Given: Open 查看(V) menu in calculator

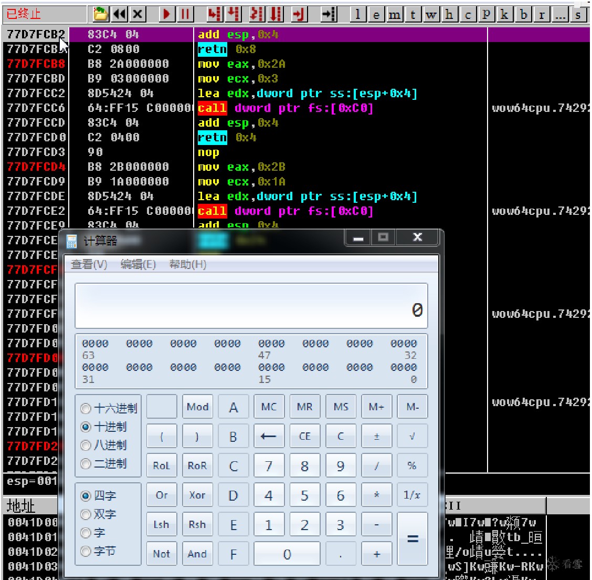Looking at the screenshot, I should click(89, 264).
